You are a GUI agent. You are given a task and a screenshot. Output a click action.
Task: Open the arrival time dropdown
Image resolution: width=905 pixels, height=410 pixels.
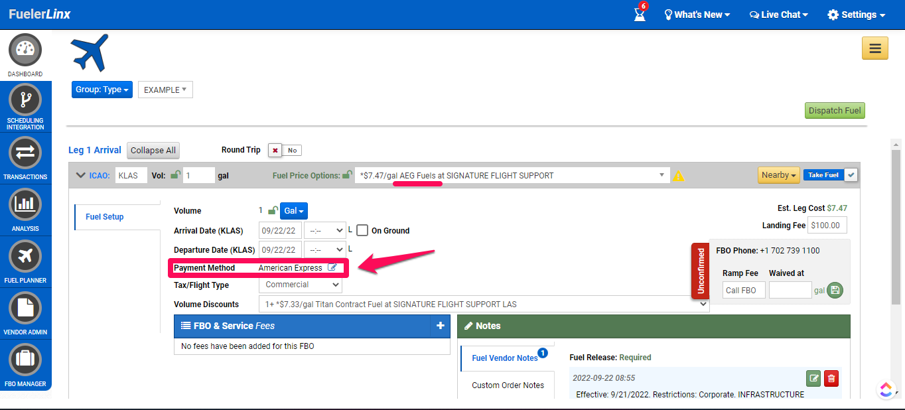(x=324, y=230)
